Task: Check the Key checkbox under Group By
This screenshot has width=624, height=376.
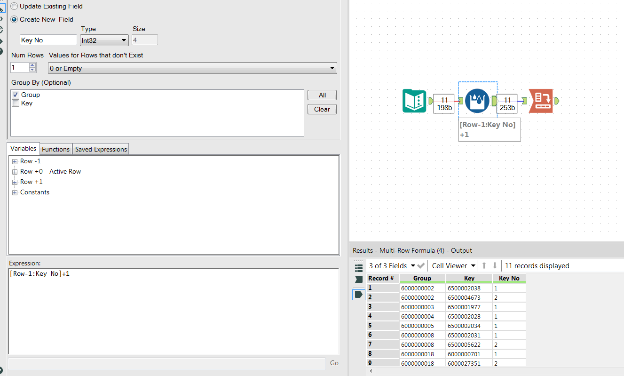Action: pyautogui.click(x=15, y=103)
